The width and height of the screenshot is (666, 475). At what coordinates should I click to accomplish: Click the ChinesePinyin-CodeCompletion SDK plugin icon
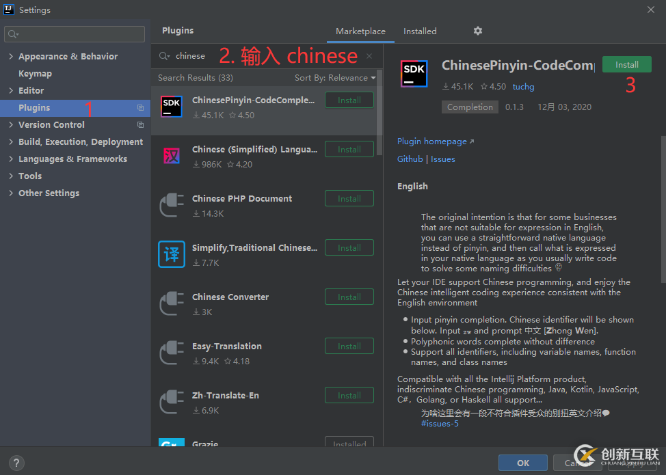point(171,107)
